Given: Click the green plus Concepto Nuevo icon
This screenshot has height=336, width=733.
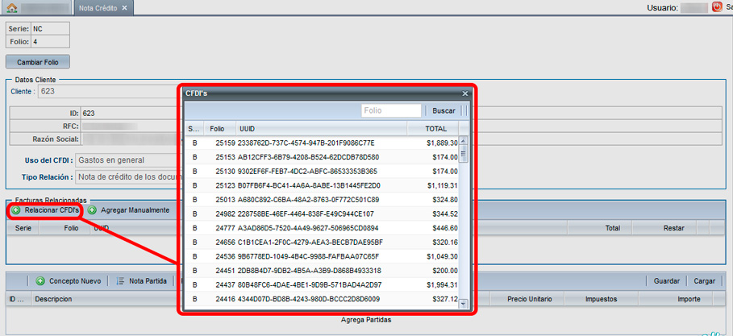Looking at the screenshot, I should tap(40, 281).
